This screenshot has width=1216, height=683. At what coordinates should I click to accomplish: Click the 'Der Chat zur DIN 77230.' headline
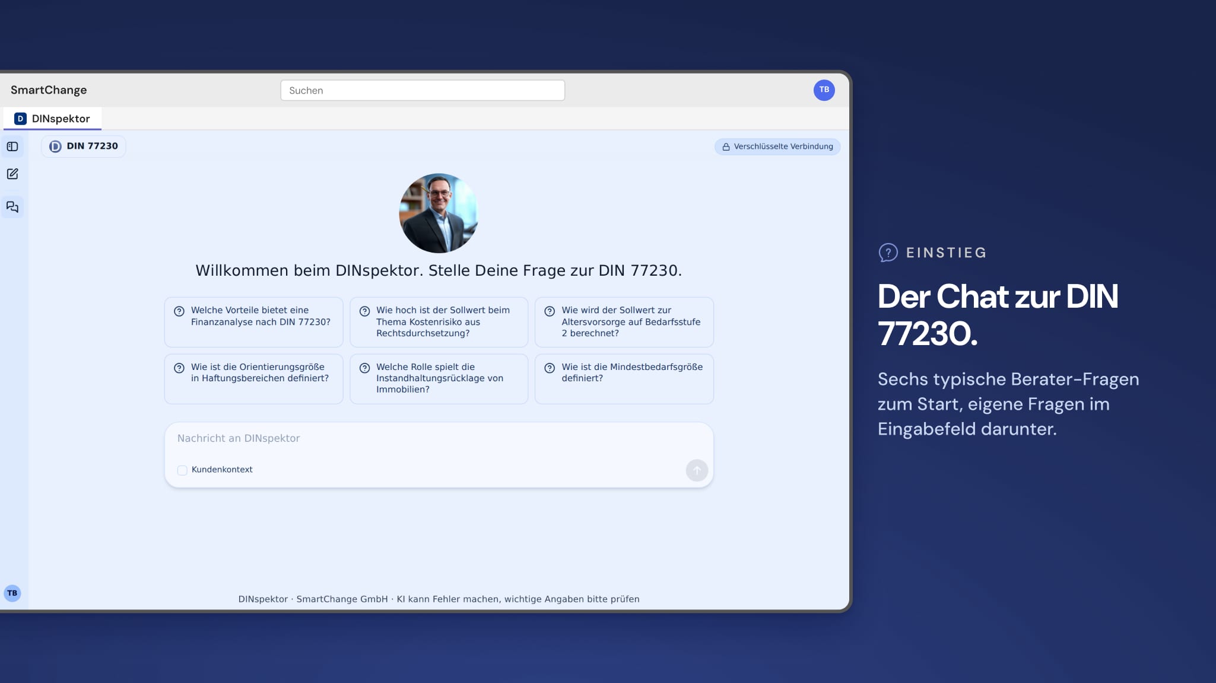(x=998, y=315)
